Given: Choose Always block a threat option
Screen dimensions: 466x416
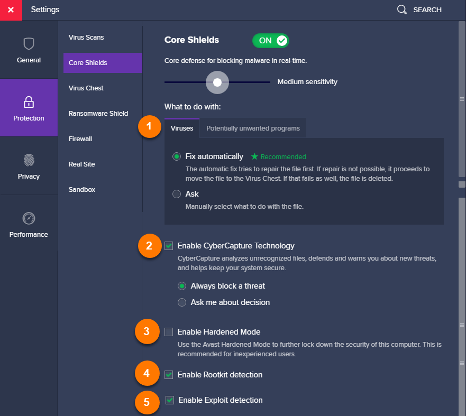Looking at the screenshot, I should tap(182, 286).
